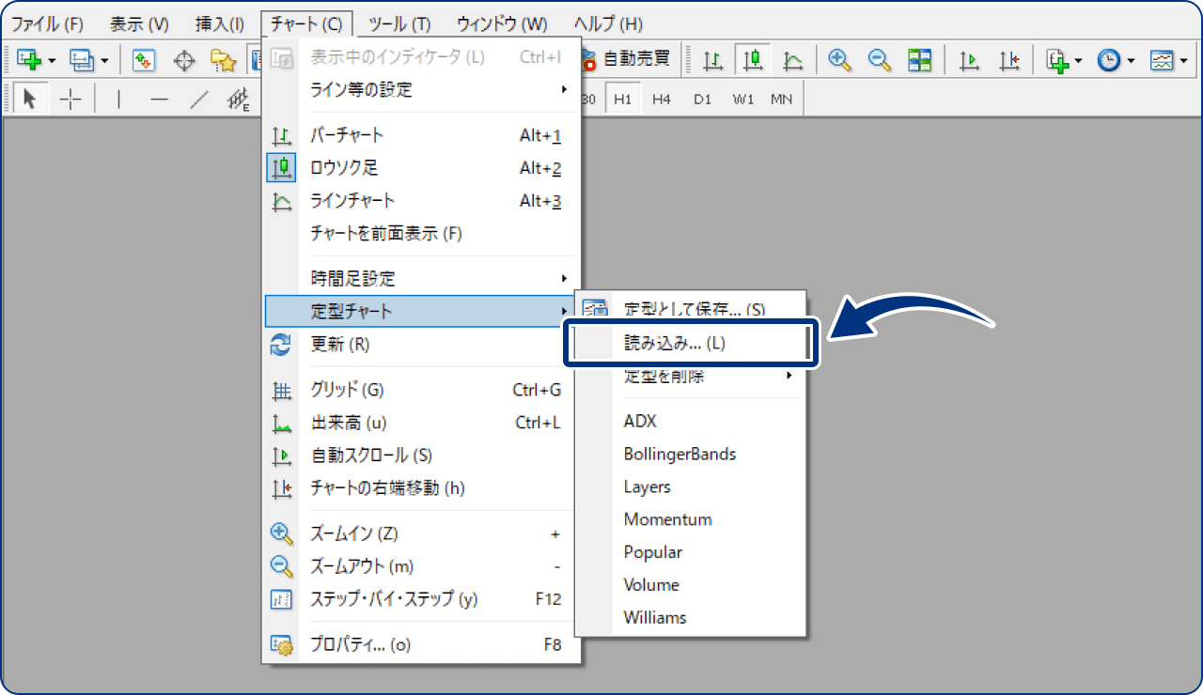Open the ツール (T) menu
This screenshot has height=695, width=1203.
pos(399,23)
